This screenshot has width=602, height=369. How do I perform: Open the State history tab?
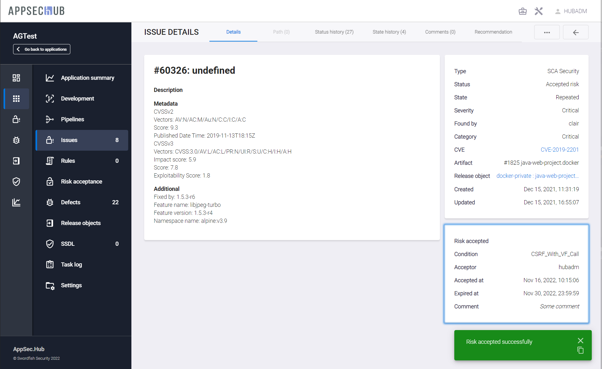389,32
